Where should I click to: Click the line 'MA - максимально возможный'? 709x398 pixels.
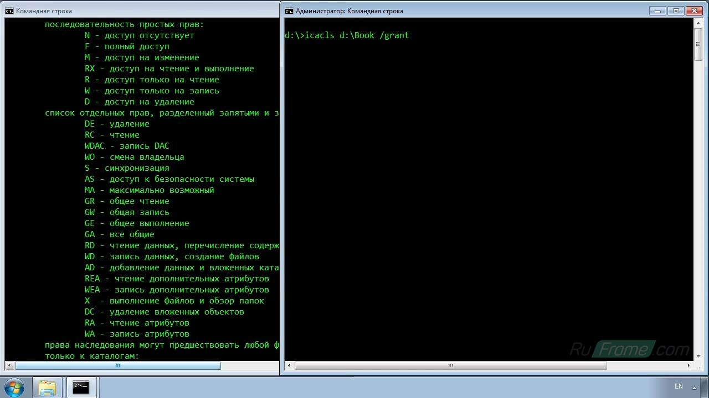pyautogui.click(x=150, y=190)
